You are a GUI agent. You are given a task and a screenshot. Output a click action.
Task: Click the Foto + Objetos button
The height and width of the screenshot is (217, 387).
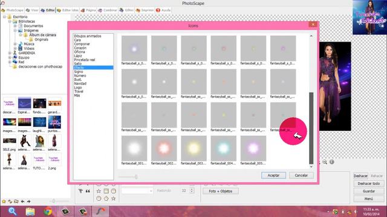coord(220,191)
